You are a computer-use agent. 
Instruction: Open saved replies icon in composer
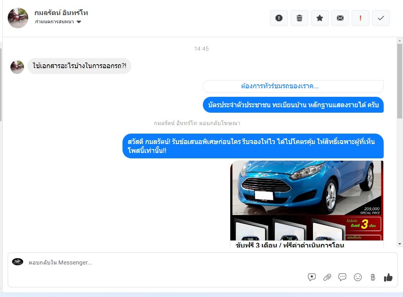[x=312, y=277]
